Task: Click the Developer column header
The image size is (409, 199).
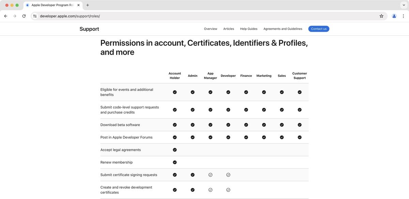Action: coord(228,76)
